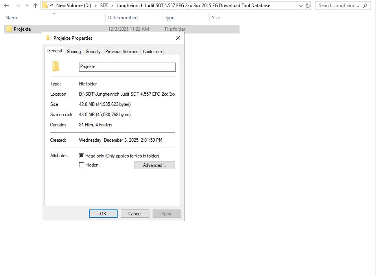Click the forward navigation arrow

coord(18,5)
